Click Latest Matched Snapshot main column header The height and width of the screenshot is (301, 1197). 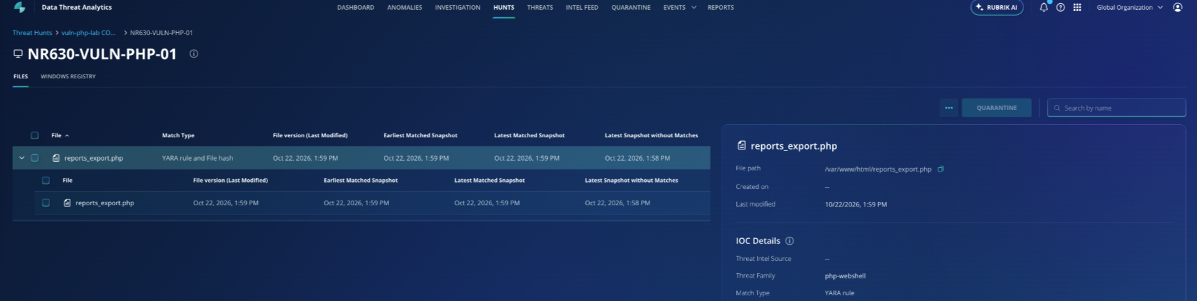tap(529, 135)
